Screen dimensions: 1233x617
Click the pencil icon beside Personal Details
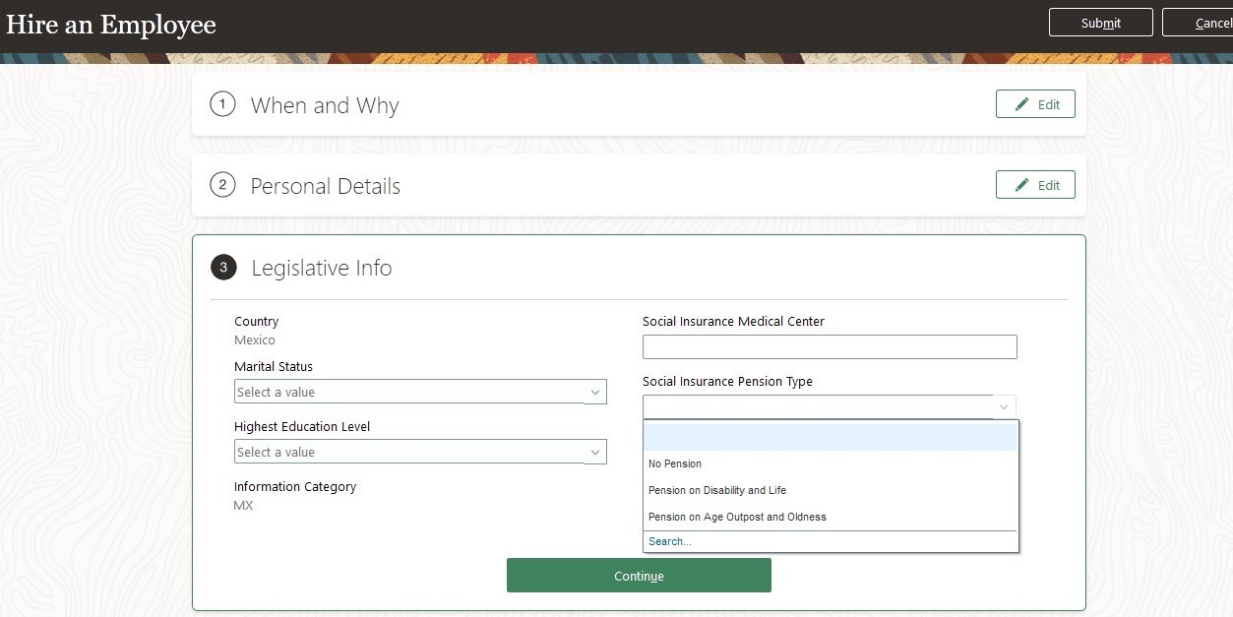coord(1022,185)
